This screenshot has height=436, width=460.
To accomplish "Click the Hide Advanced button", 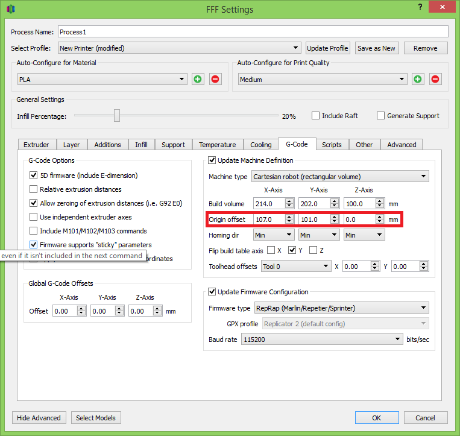I will coord(39,417).
